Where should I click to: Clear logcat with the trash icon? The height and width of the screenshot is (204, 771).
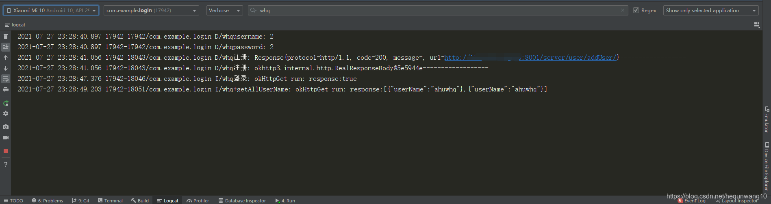tap(6, 37)
